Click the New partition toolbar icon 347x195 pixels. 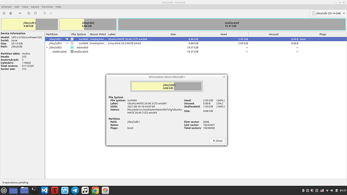click(4, 13)
